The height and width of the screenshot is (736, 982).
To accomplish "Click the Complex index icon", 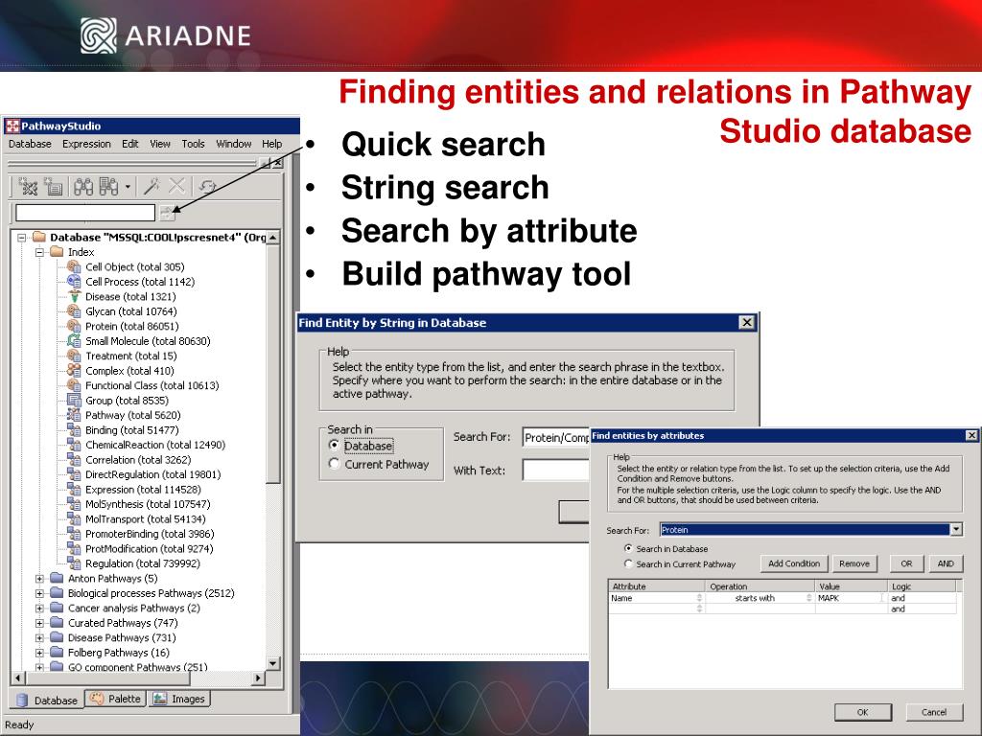I will pyautogui.click(x=74, y=371).
